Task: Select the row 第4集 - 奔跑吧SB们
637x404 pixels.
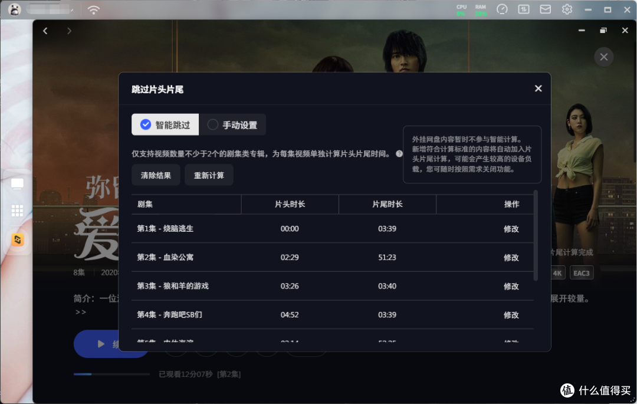Action: [x=332, y=315]
